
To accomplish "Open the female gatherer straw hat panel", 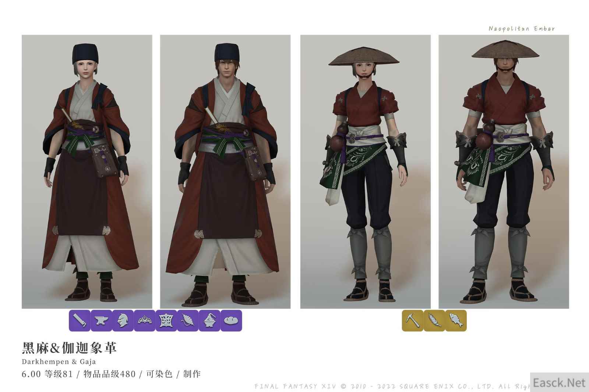I will [366, 172].
